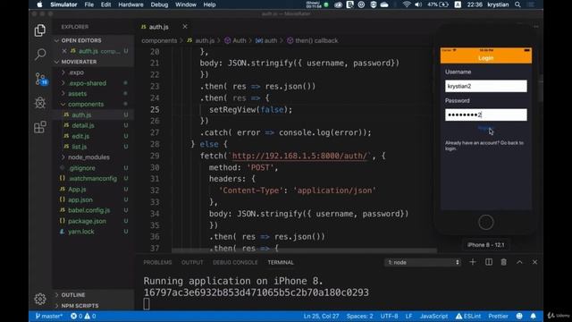Image resolution: width=572 pixels, height=322 pixels.
Task: Click the Wi-Fi icon in menu bar
Action: (407, 4)
